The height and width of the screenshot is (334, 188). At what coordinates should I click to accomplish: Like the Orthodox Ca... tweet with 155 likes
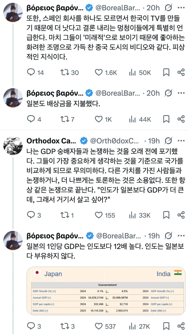(x=99, y=215)
